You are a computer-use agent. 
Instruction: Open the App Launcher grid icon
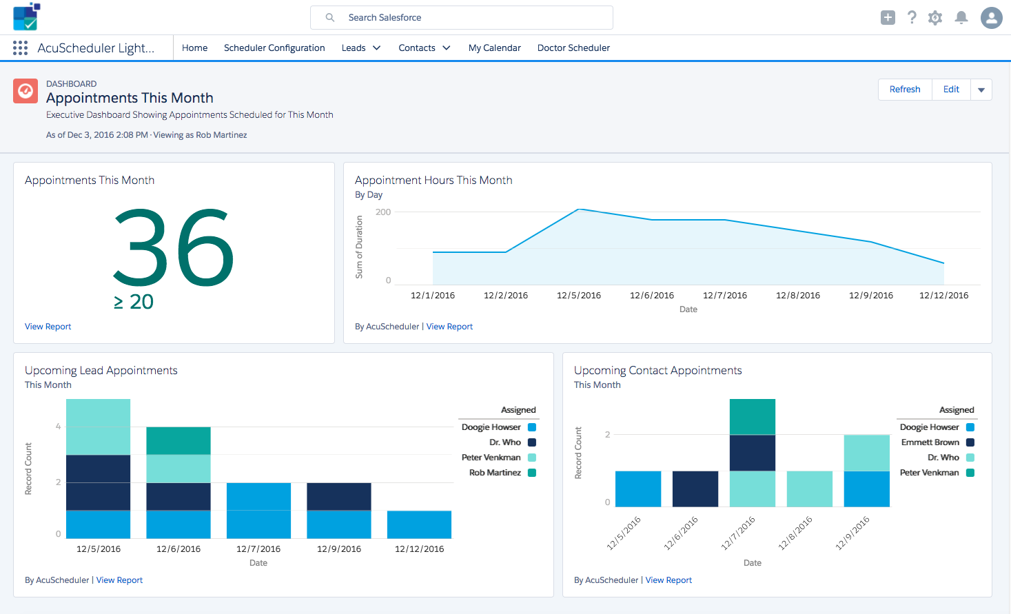(20, 48)
